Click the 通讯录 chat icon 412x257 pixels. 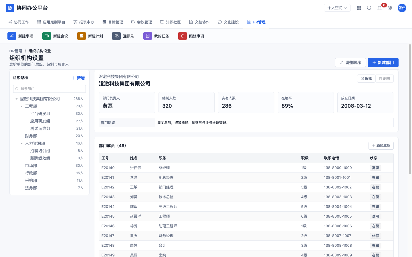point(116,36)
